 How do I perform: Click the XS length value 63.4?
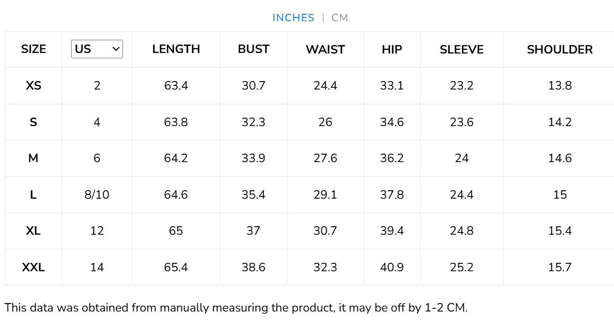click(176, 85)
